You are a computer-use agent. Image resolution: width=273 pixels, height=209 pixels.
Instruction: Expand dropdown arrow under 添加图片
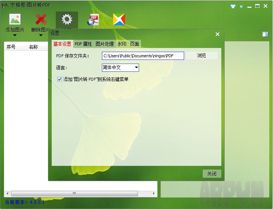click(15, 35)
